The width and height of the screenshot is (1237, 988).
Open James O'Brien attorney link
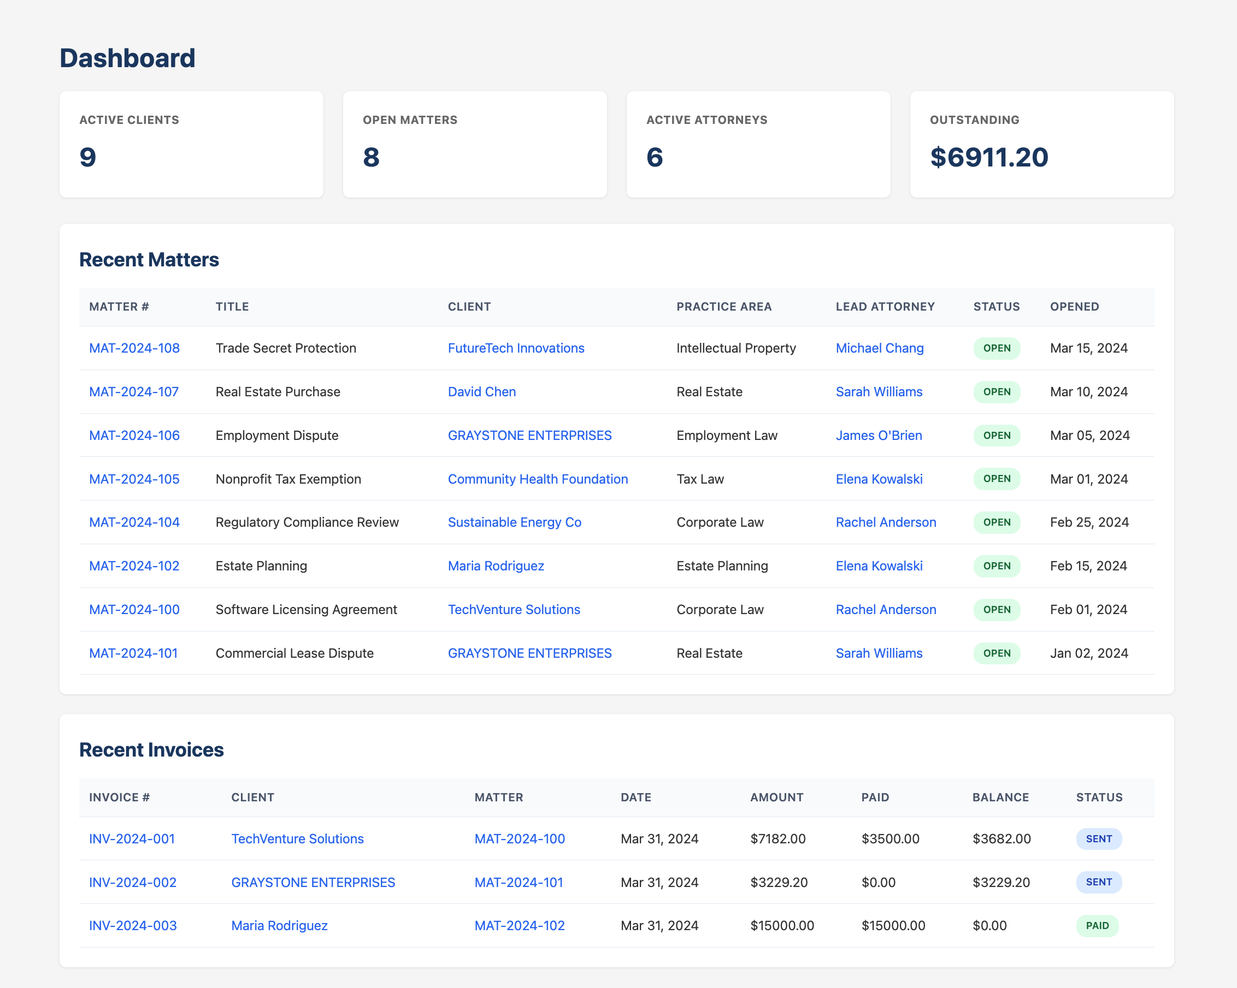[x=879, y=435]
